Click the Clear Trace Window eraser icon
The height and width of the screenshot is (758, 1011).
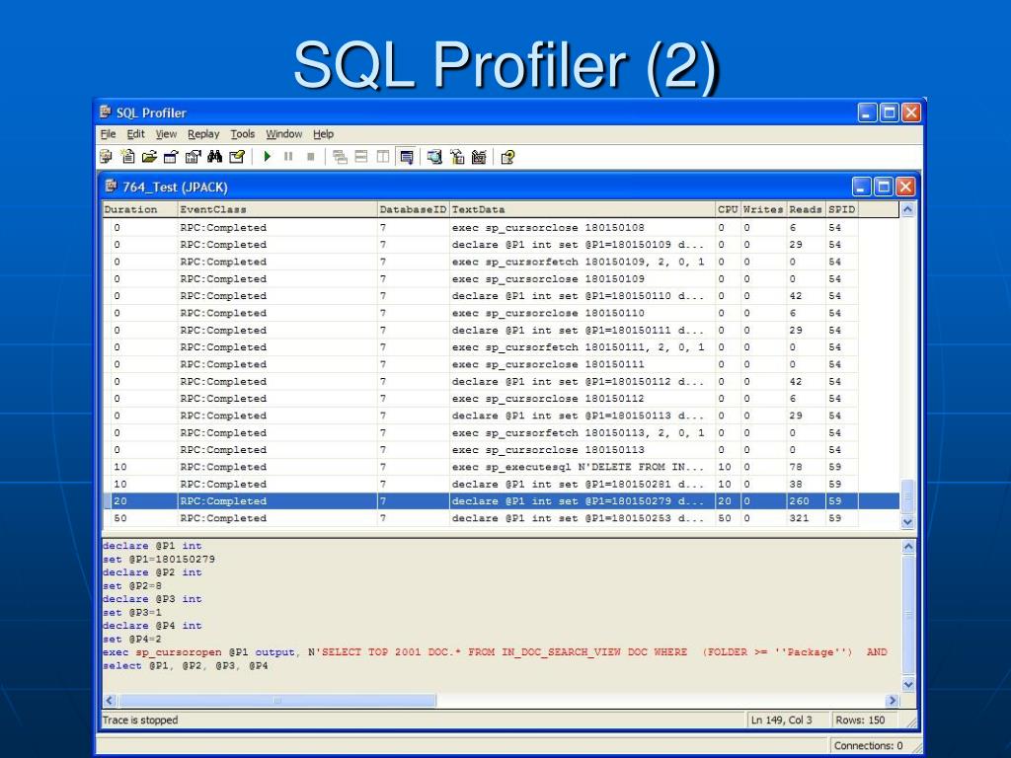237,157
